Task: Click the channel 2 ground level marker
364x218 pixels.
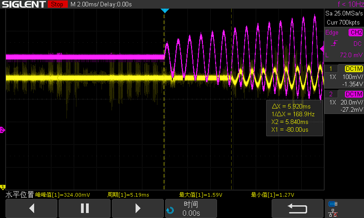Action: [x=2, y=130]
